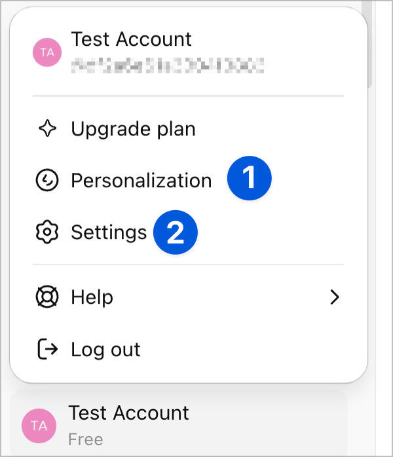The width and height of the screenshot is (393, 457).
Task: Click the Upgrade plan sparkle icon
Action: [47, 129]
